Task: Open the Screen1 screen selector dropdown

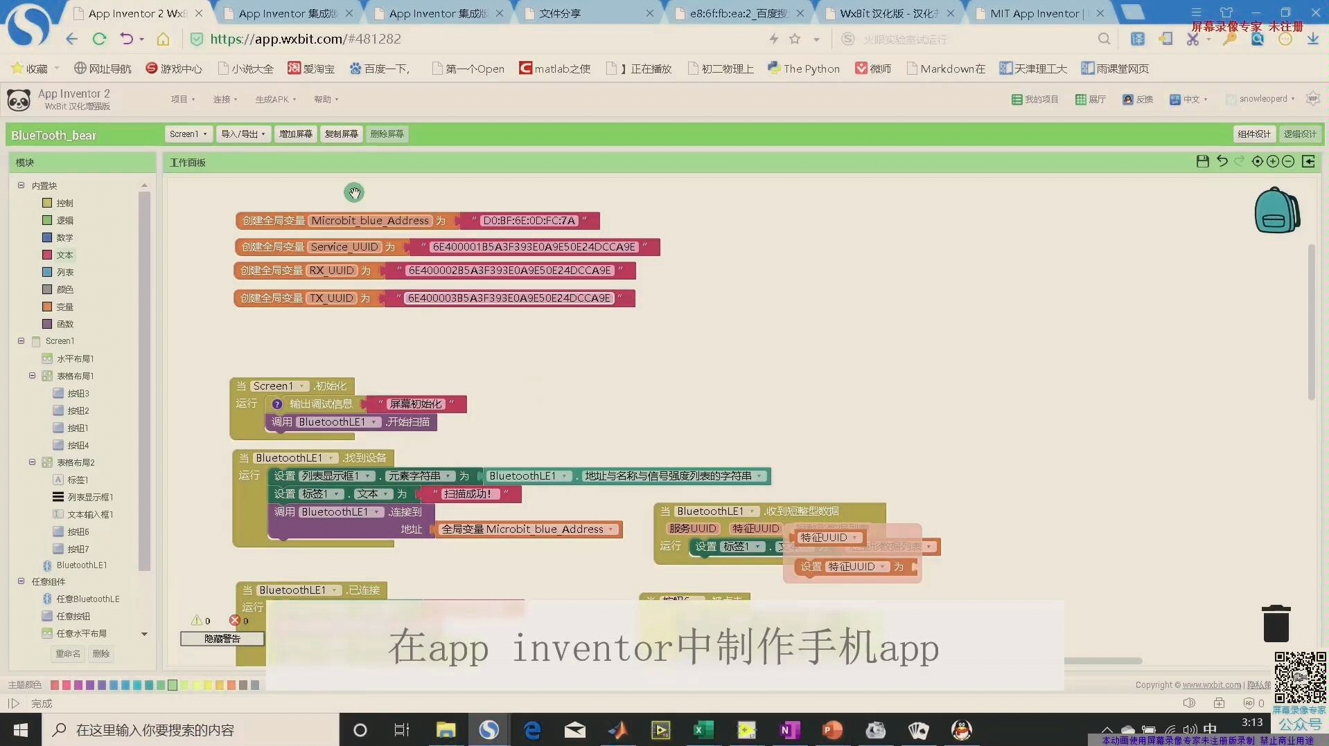Action: [187, 134]
